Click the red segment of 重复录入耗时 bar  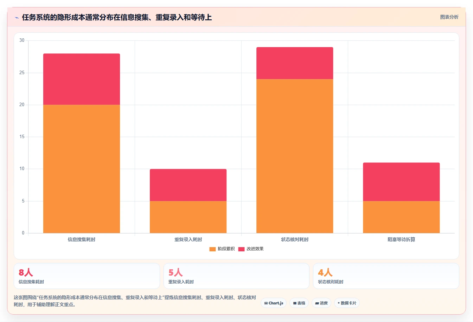188,185
